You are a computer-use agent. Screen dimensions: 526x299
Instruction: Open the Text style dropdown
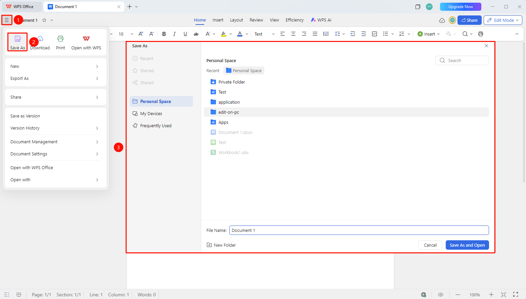click(x=264, y=34)
